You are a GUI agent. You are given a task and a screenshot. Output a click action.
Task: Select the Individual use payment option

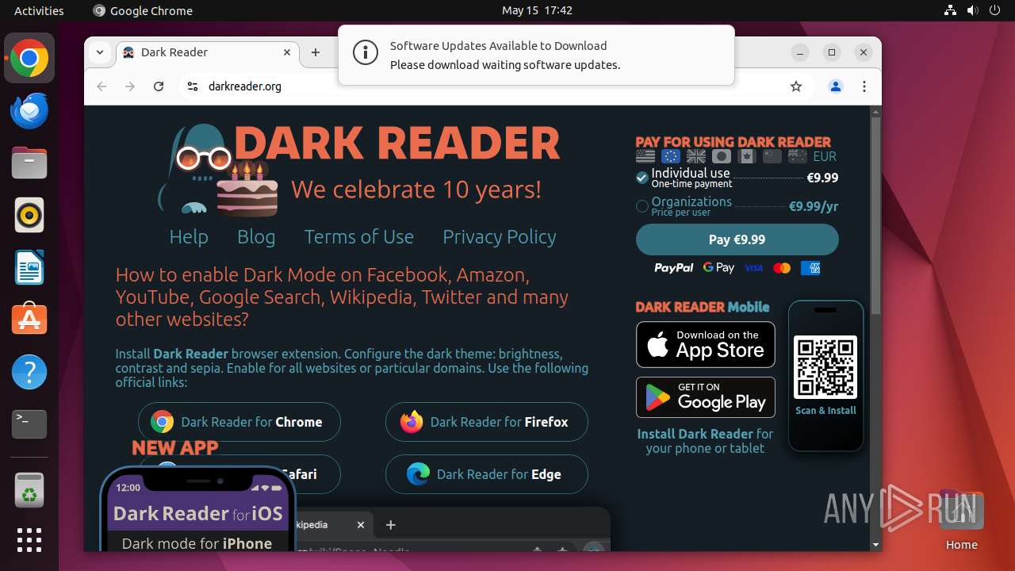coord(737,178)
